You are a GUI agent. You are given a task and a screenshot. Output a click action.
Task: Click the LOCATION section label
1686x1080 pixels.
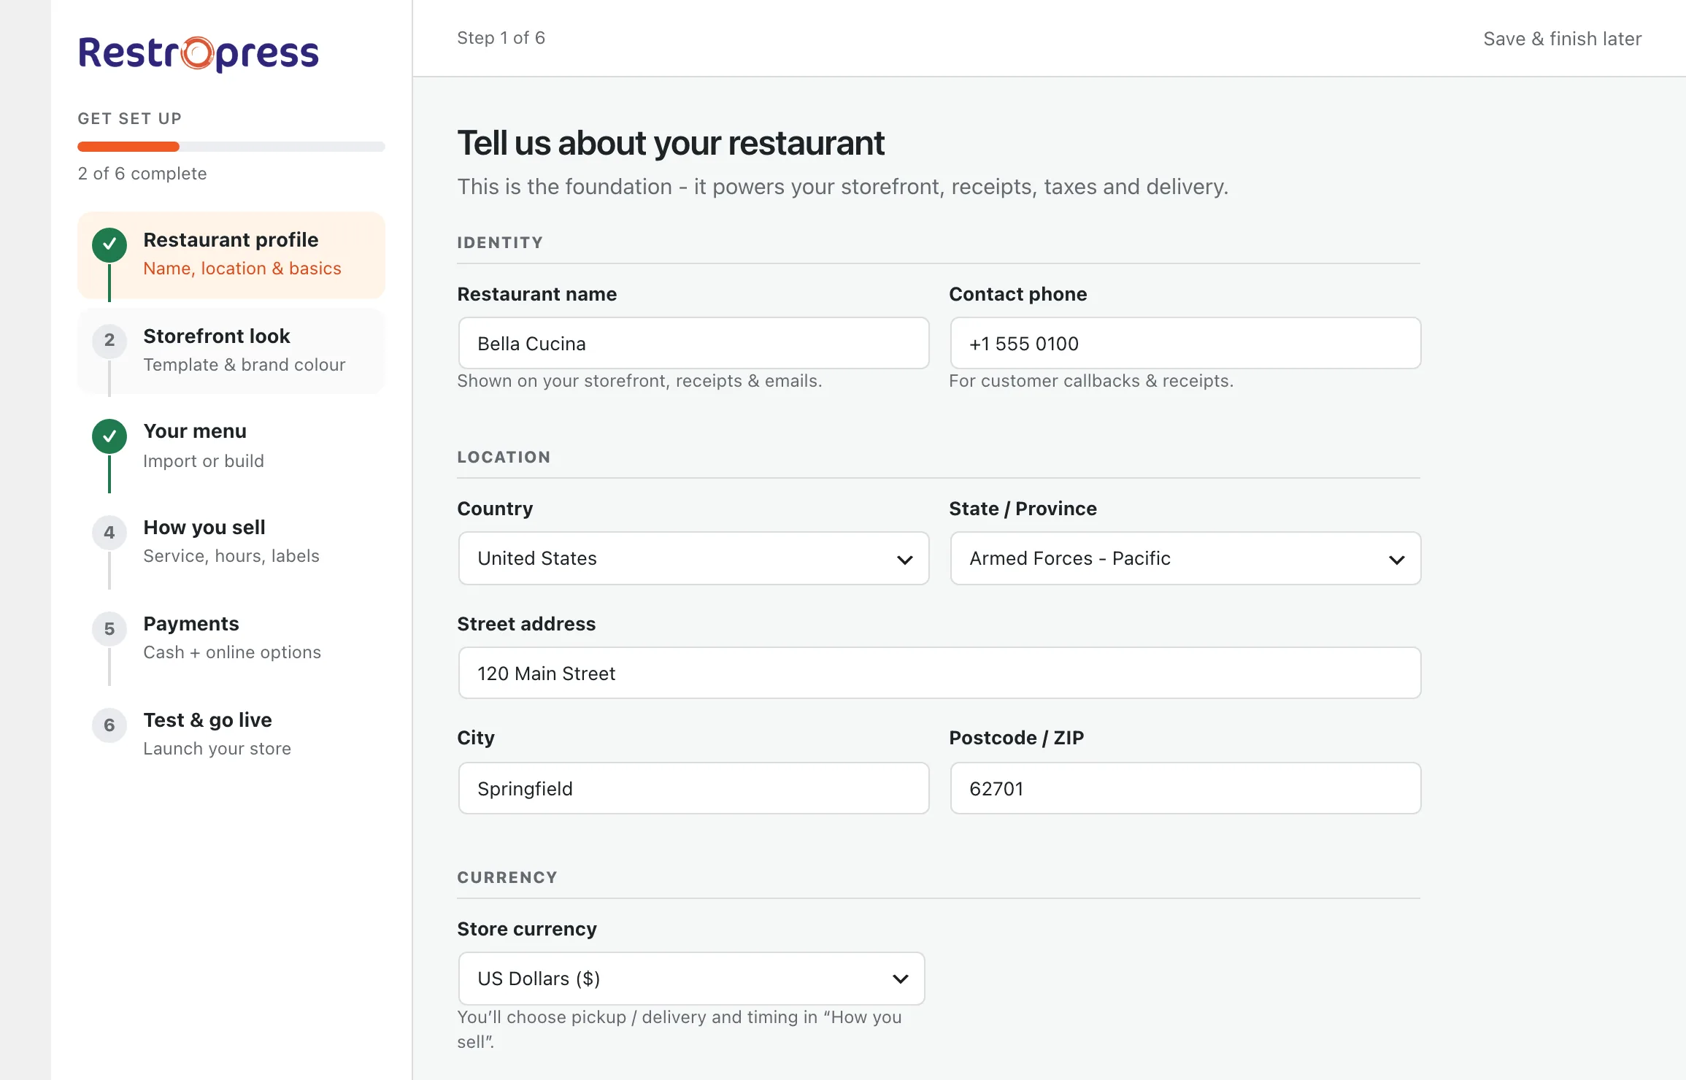click(x=504, y=458)
